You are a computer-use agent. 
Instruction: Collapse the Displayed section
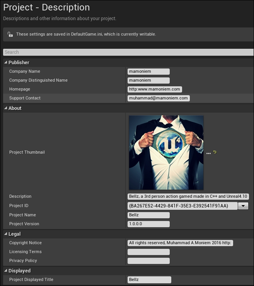coord(6,271)
